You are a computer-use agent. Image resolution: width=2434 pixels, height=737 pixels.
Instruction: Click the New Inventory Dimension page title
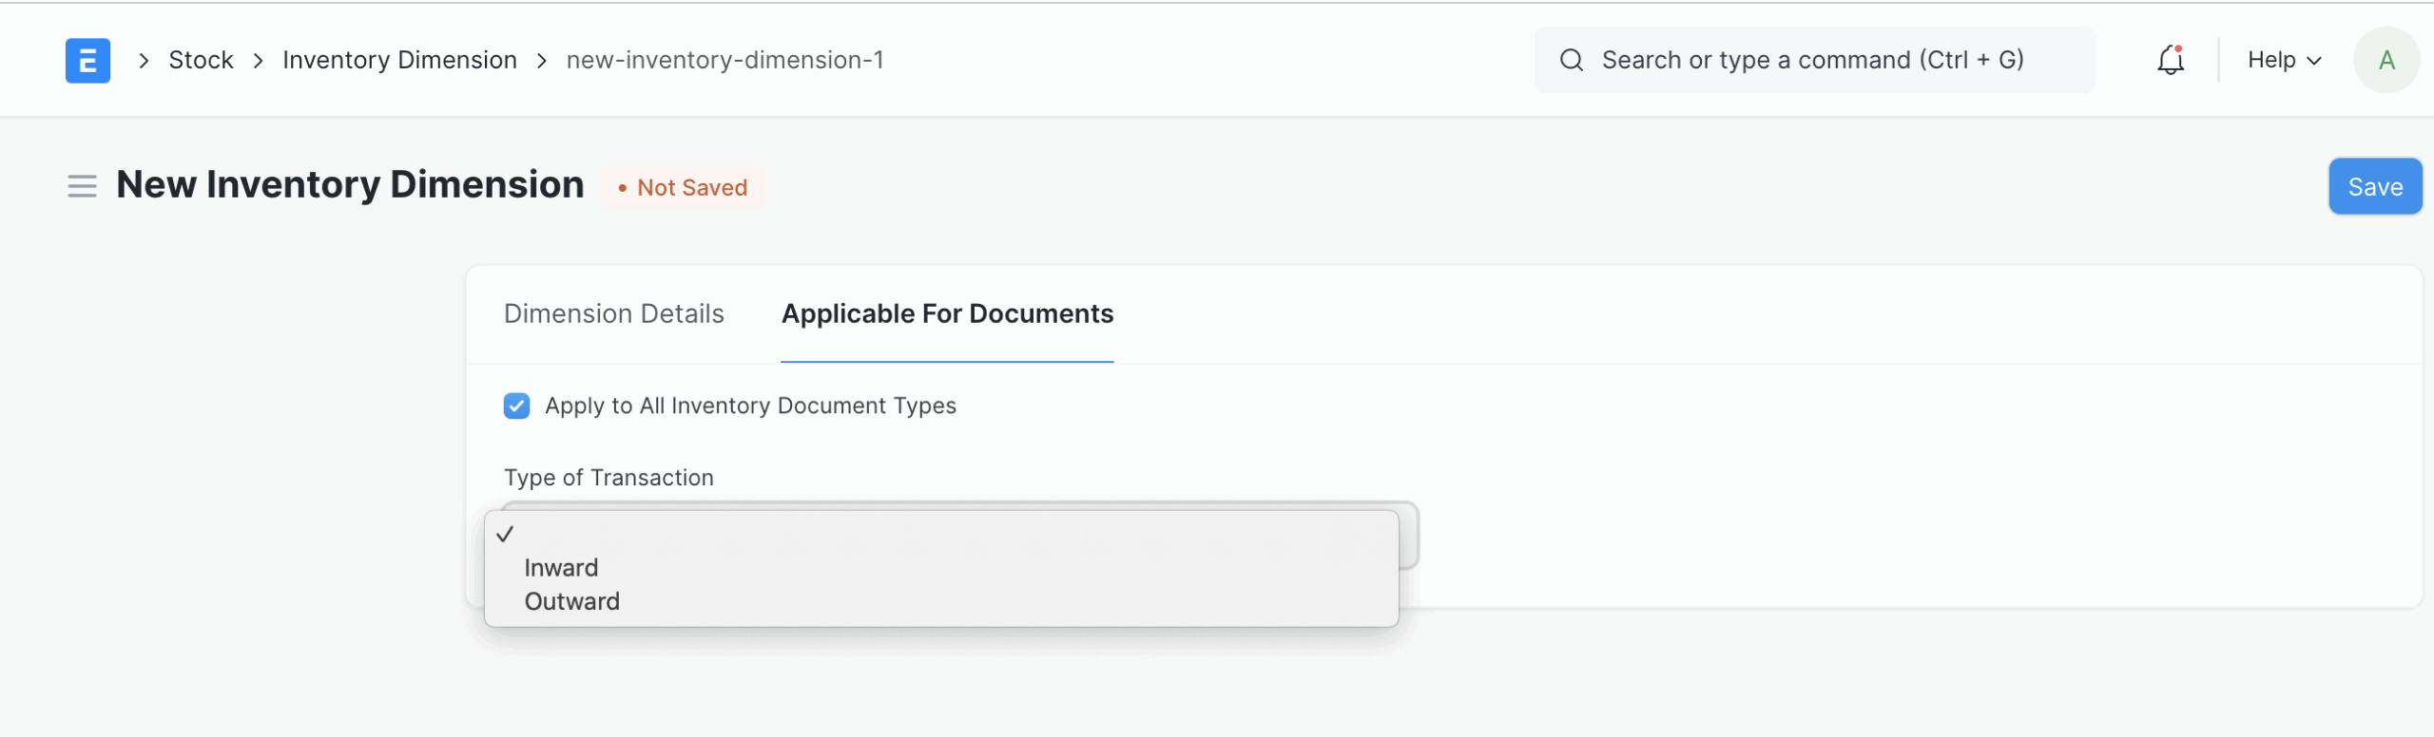(x=350, y=184)
